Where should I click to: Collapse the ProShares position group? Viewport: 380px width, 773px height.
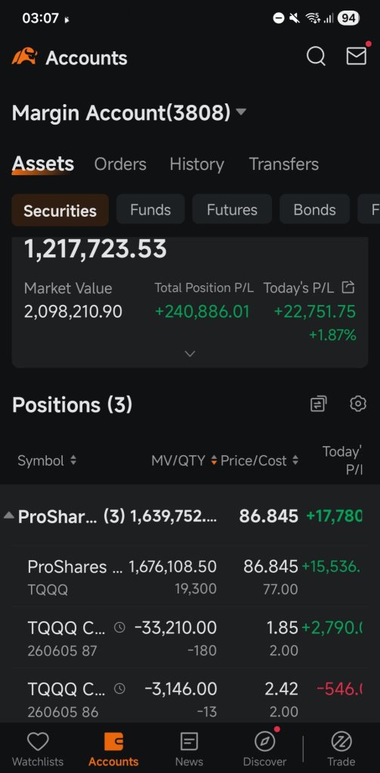[9, 516]
